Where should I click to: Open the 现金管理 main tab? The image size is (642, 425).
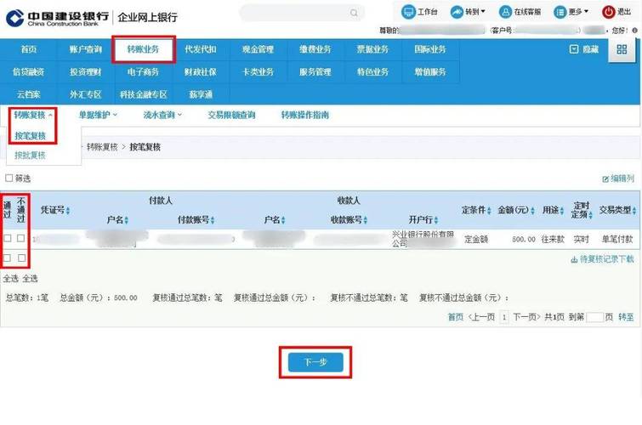(x=258, y=49)
